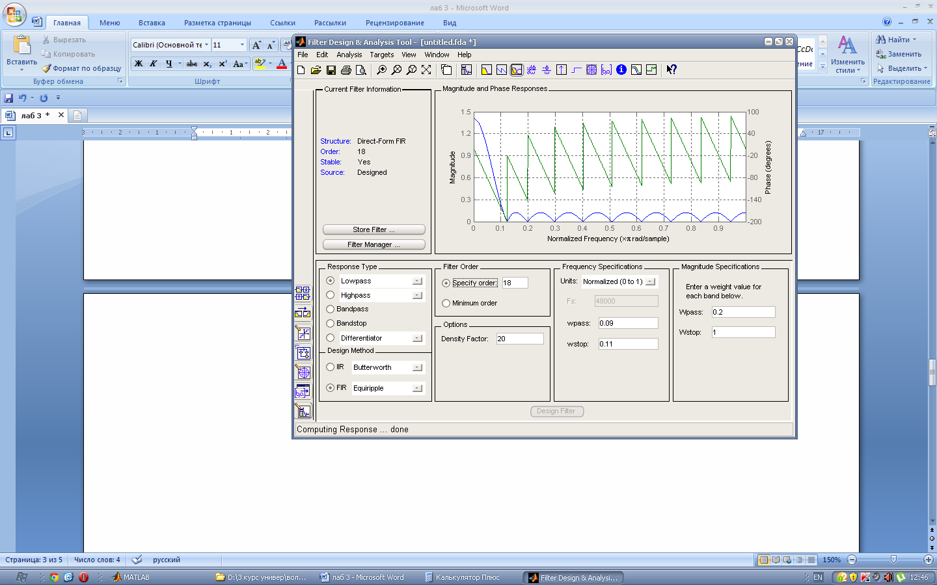Select Highpass response type
Viewport: 937px width, 585px height.
(331, 295)
